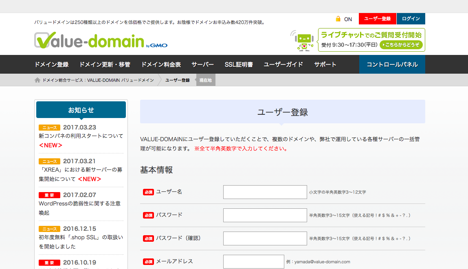This screenshot has width=468, height=269.
Task: Click the yellow padlock SSL icon
Action: pos(338,19)
